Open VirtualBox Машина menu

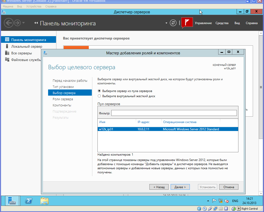[x=8, y=6]
